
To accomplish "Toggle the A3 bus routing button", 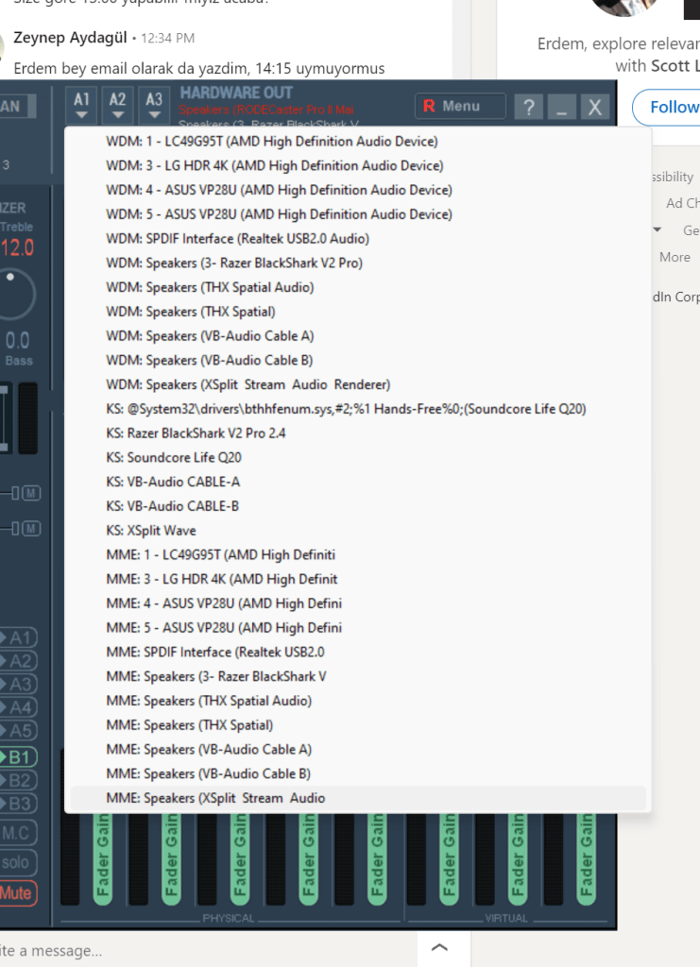I will tap(19, 685).
